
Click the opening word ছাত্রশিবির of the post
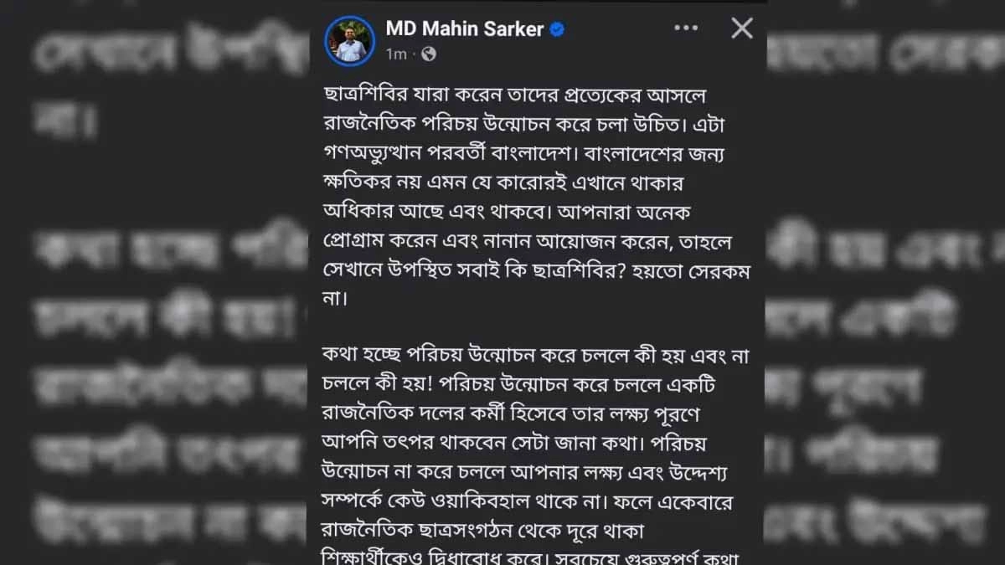tap(365, 96)
